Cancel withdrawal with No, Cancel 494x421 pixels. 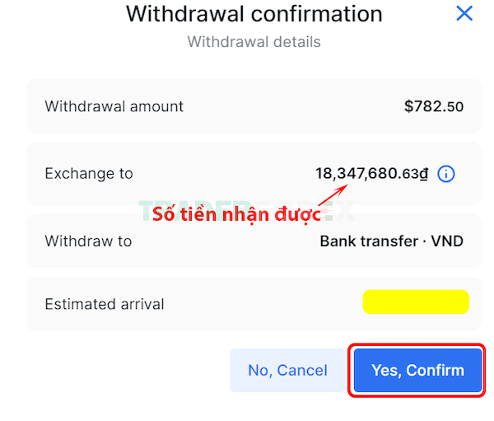tap(287, 370)
